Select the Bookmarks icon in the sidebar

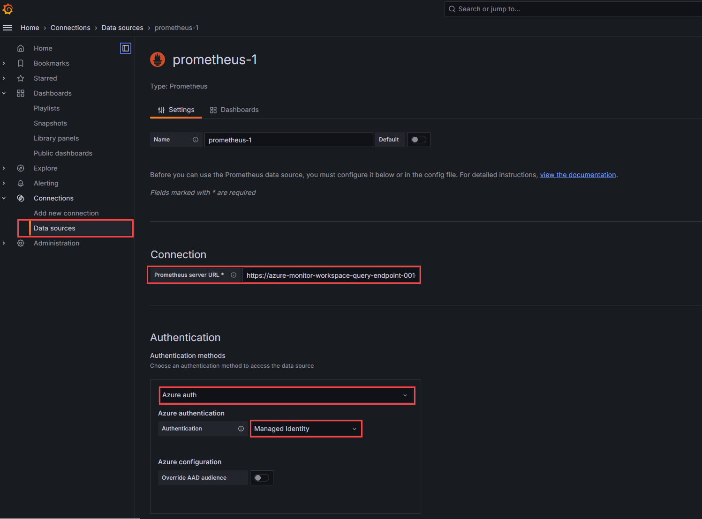pyautogui.click(x=21, y=63)
